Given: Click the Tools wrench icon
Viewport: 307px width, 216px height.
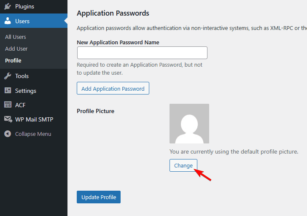Looking at the screenshot, I should [x=8, y=76].
